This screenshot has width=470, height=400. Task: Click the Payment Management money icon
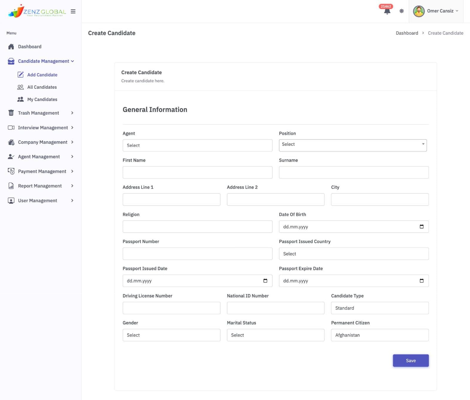[x=11, y=171]
